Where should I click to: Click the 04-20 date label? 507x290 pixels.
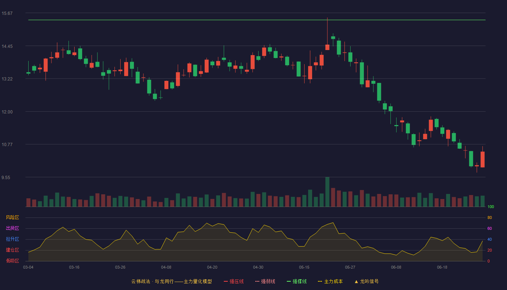coord(212,267)
